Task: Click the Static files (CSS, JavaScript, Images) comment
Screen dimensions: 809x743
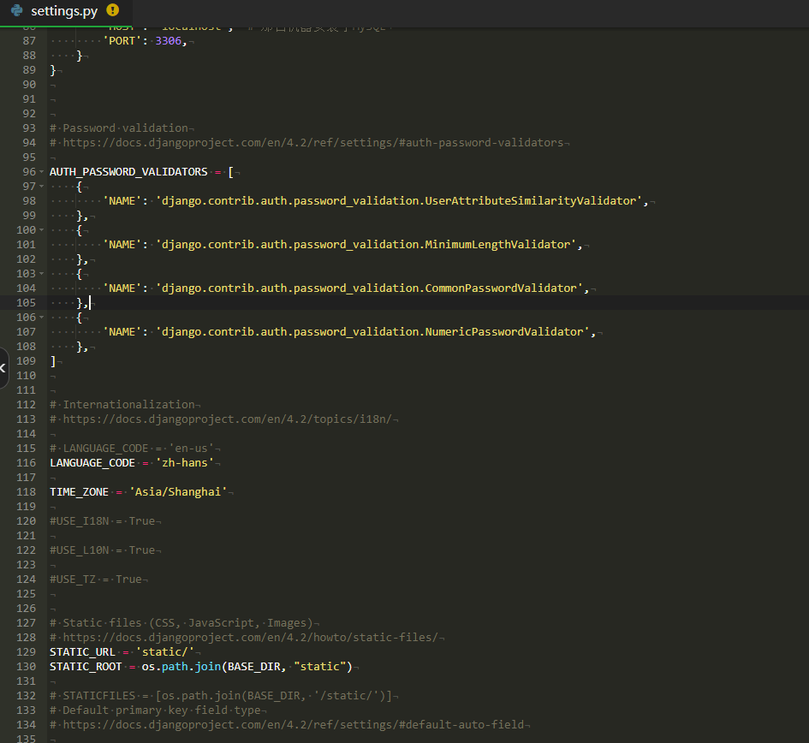Action: pyautogui.click(x=181, y=623)
